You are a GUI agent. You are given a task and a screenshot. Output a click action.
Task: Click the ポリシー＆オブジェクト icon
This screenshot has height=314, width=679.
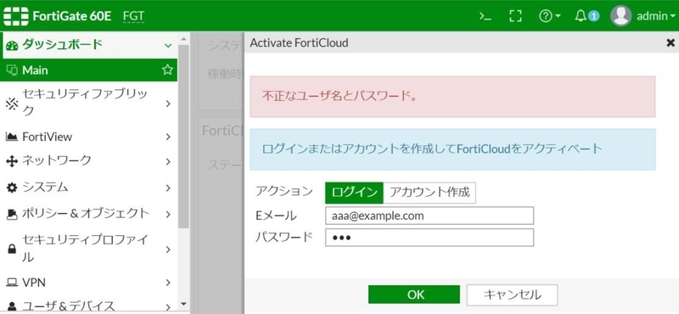coord(12,214)
